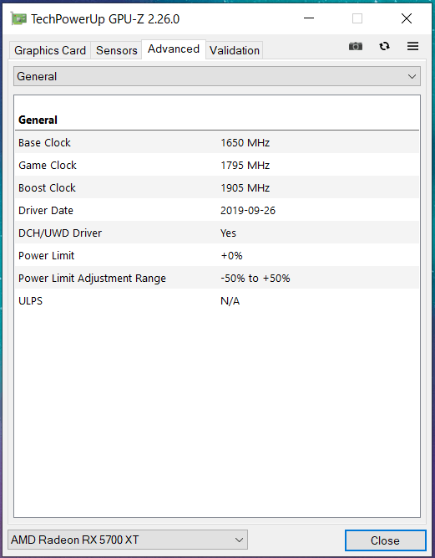Image resolution: width=435 pixels, height=558 pixels.
Task: Open the hamburger menu icon
Action: point(412,46)
